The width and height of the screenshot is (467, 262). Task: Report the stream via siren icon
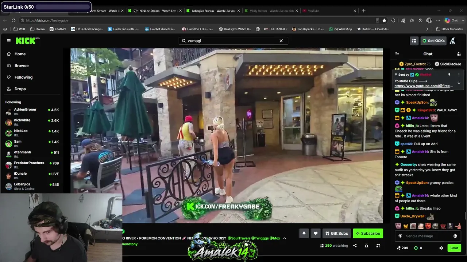pos(366,246)
